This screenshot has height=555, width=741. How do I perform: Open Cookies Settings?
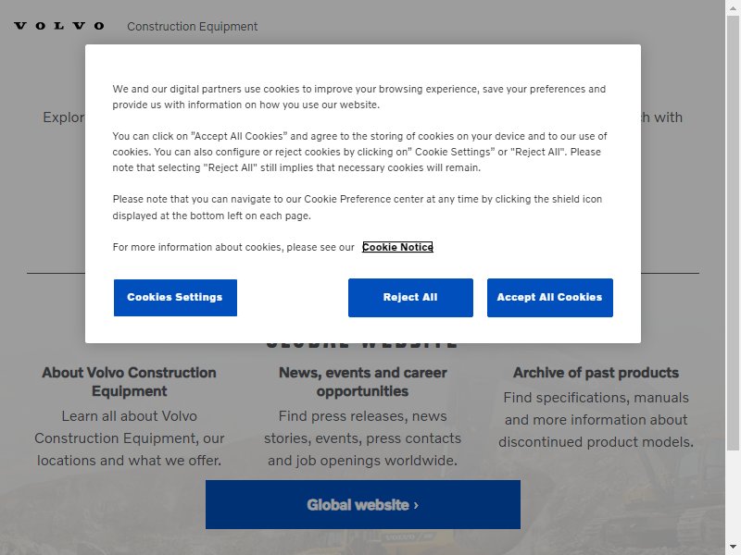tap(175, 297)
